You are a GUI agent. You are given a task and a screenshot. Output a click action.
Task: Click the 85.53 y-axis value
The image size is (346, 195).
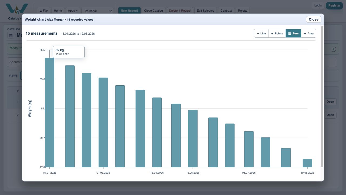pyautogui.click(x=43, y=50)
